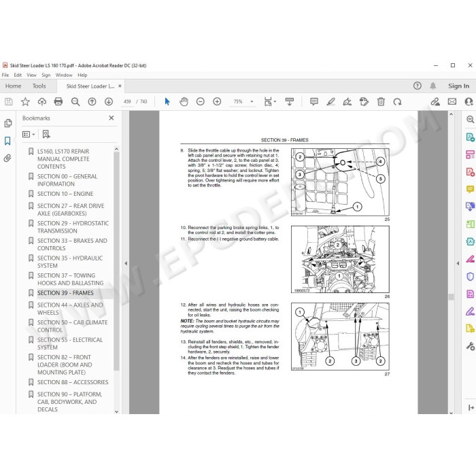Click the Print file icon
This screenshot has width=476, height=476.
point(58,101)
